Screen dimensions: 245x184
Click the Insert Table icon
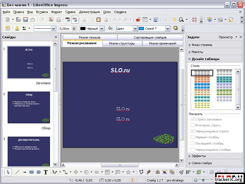click(x=145, y=20)
